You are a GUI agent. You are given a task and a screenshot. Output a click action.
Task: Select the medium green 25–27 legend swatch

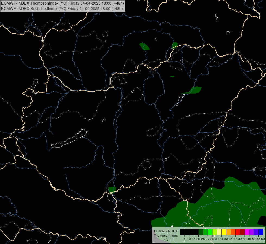(205, 232)
